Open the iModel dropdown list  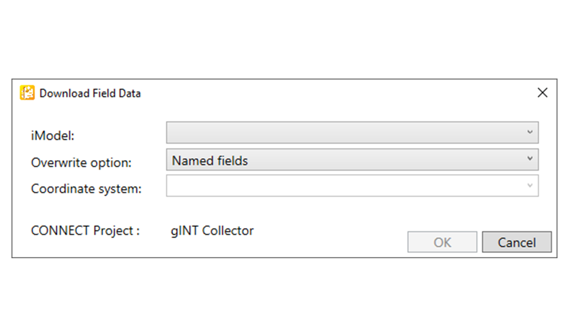tap(352, 132)
